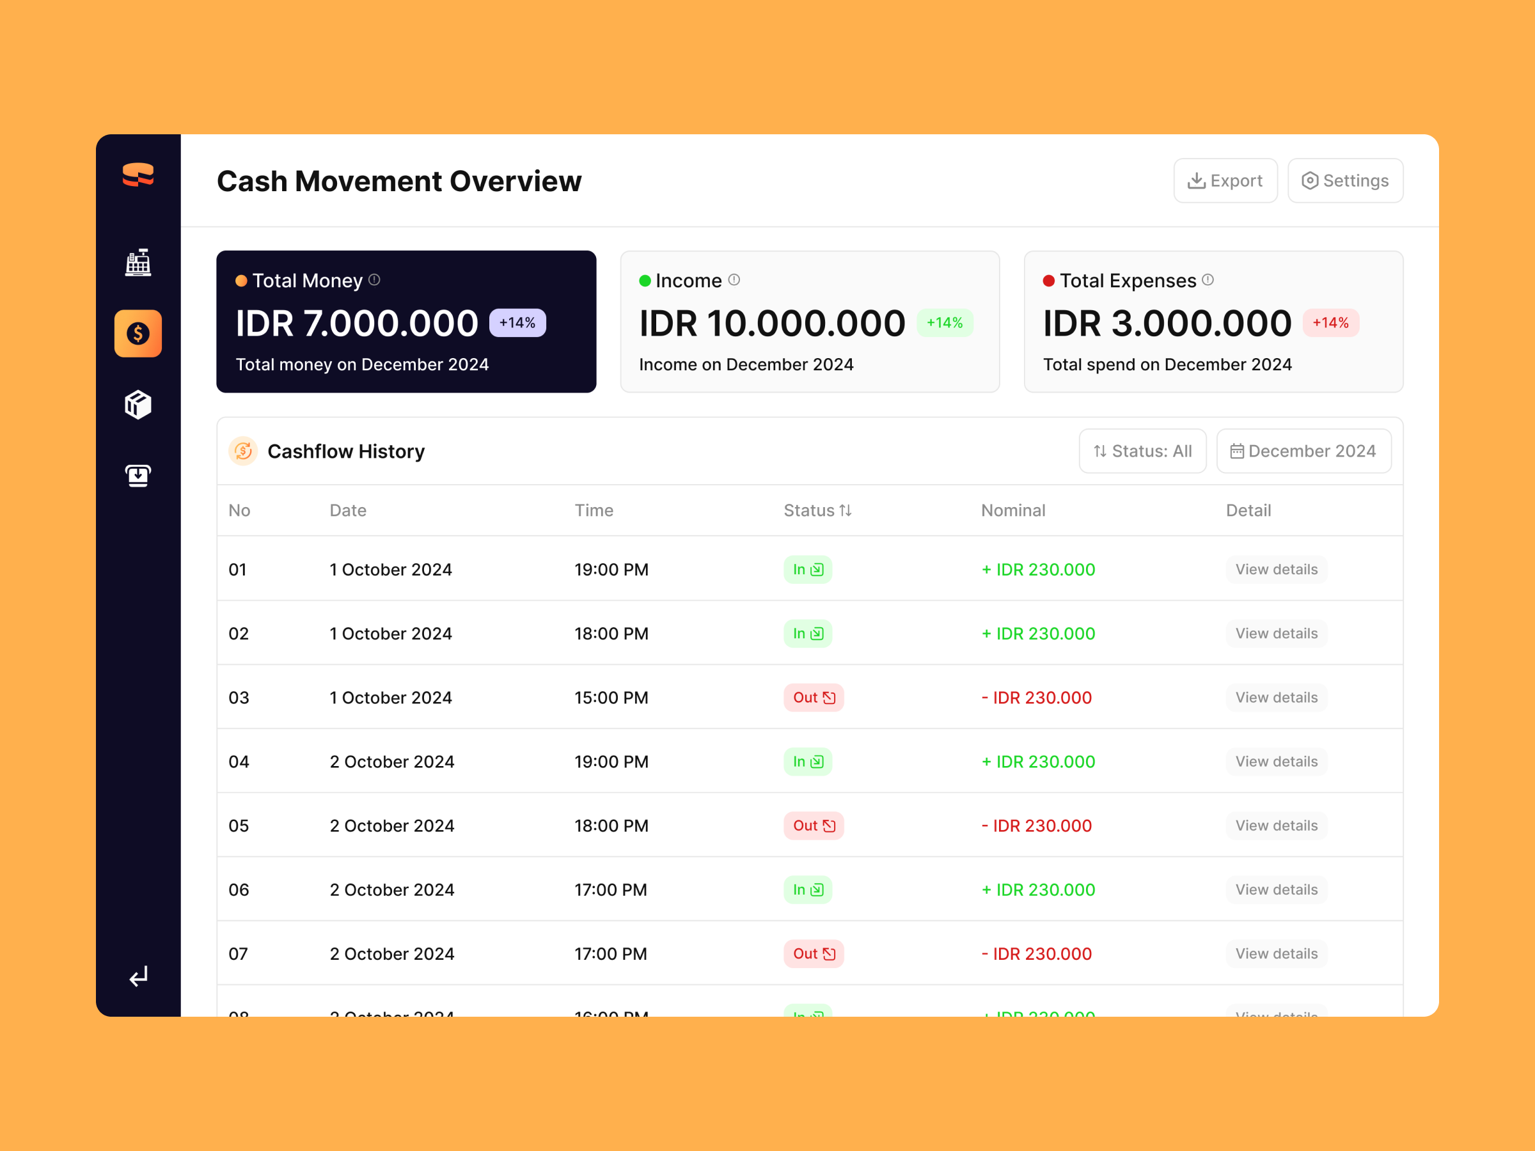
Task: Click the In status badge on row 01
Action: point(807,569)
